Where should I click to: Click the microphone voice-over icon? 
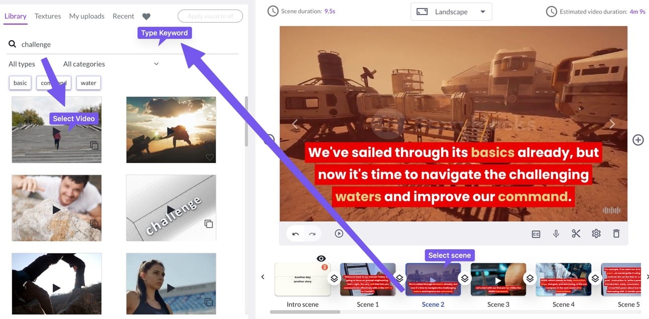click(556, 234)
